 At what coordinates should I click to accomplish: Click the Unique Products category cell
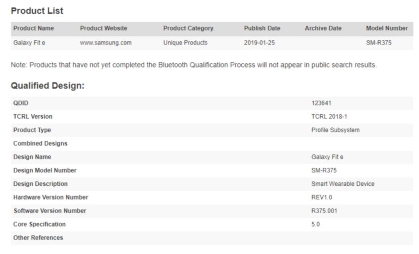[185, 43]
